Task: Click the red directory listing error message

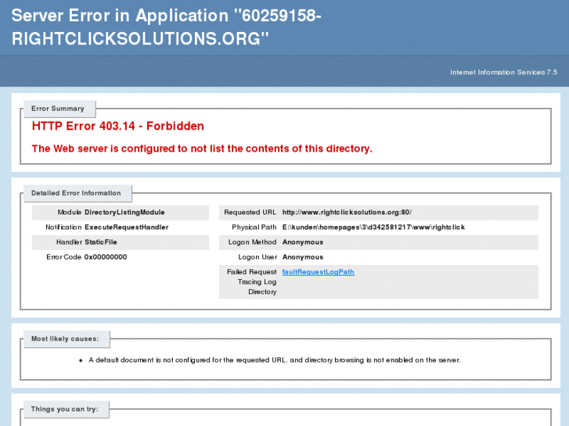Action: (202, 149)
